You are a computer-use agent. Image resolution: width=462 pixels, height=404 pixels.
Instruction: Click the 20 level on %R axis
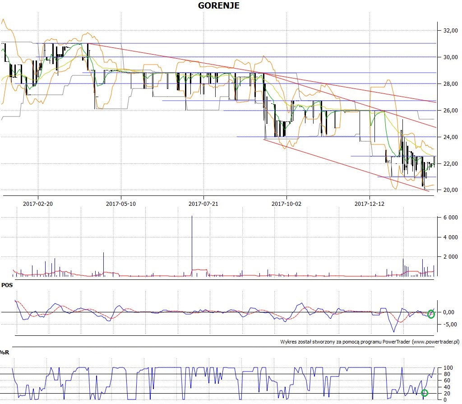(x=447, y=394)
